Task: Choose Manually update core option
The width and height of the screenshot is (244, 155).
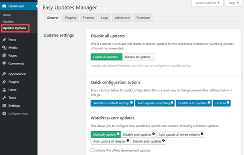Action: click(106, 134)
